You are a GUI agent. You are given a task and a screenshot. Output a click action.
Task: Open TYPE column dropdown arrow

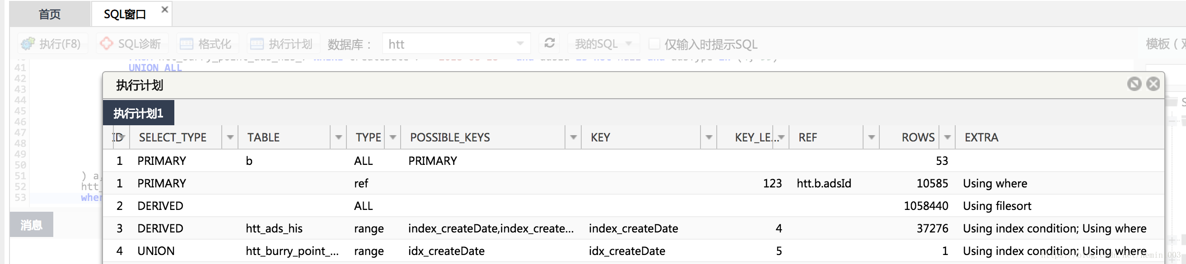[x=393, y=137]
